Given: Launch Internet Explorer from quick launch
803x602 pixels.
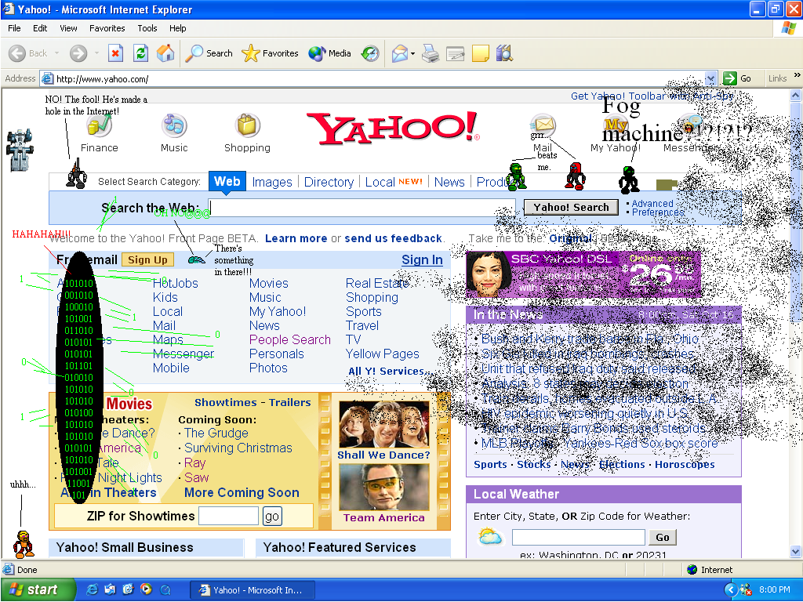Looking at the screenshot, I should pos(93,589).
